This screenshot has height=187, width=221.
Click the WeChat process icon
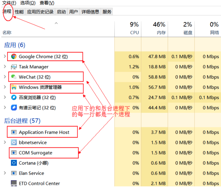(14, 77)
